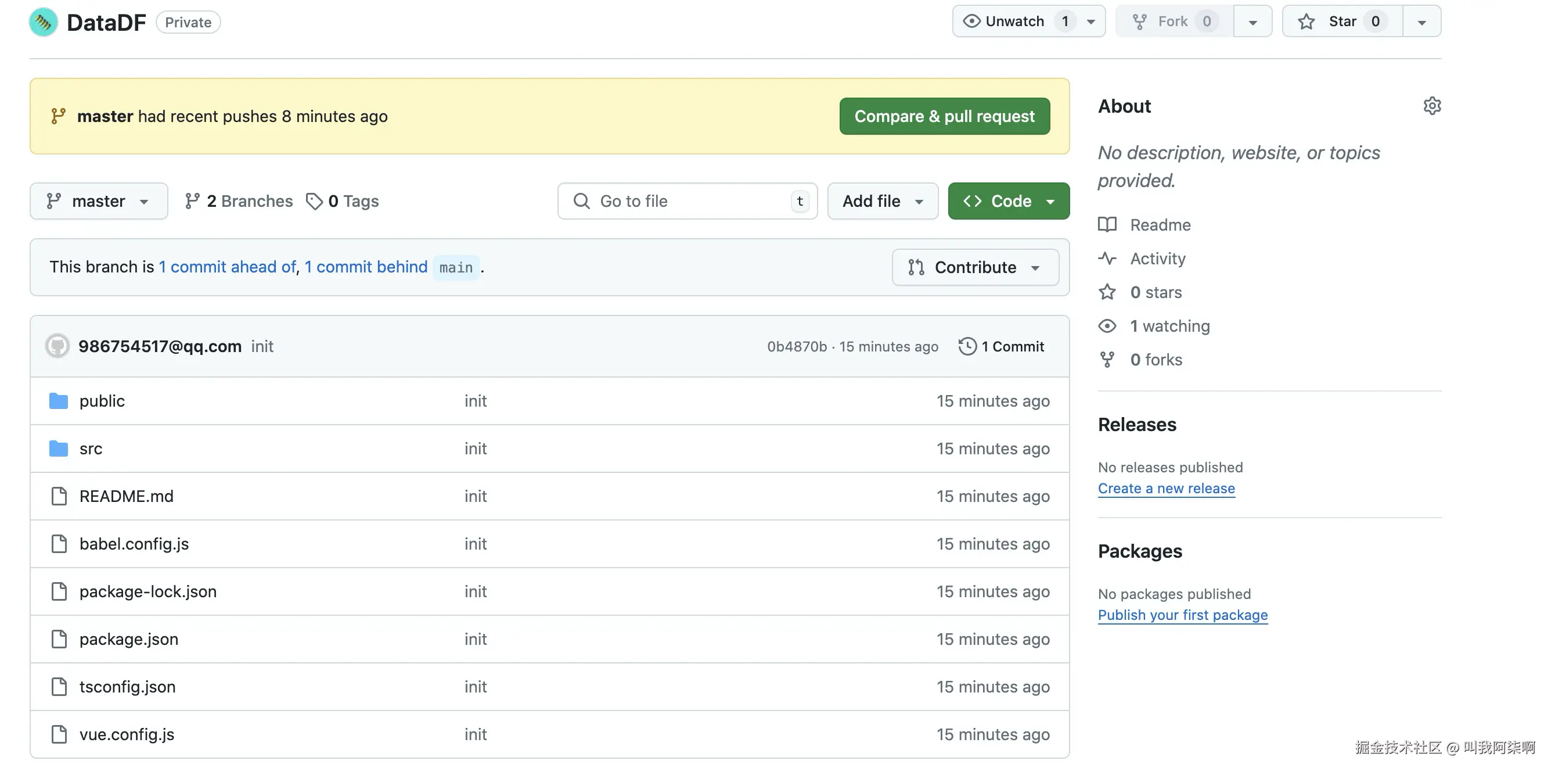This screenshot has width=1555, height=775.
Task: Click the commit history clock icon
Action: point(967,346)
